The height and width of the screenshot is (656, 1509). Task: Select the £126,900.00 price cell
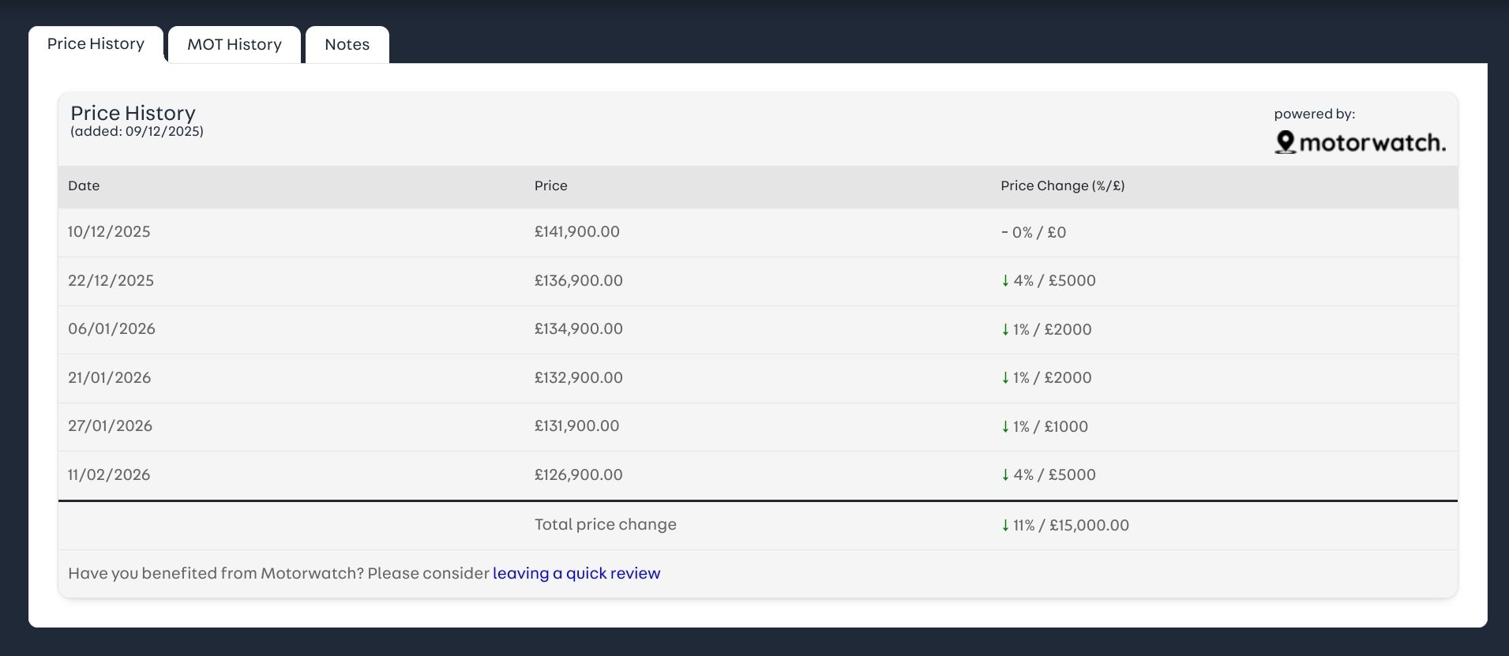click(578, 474)
